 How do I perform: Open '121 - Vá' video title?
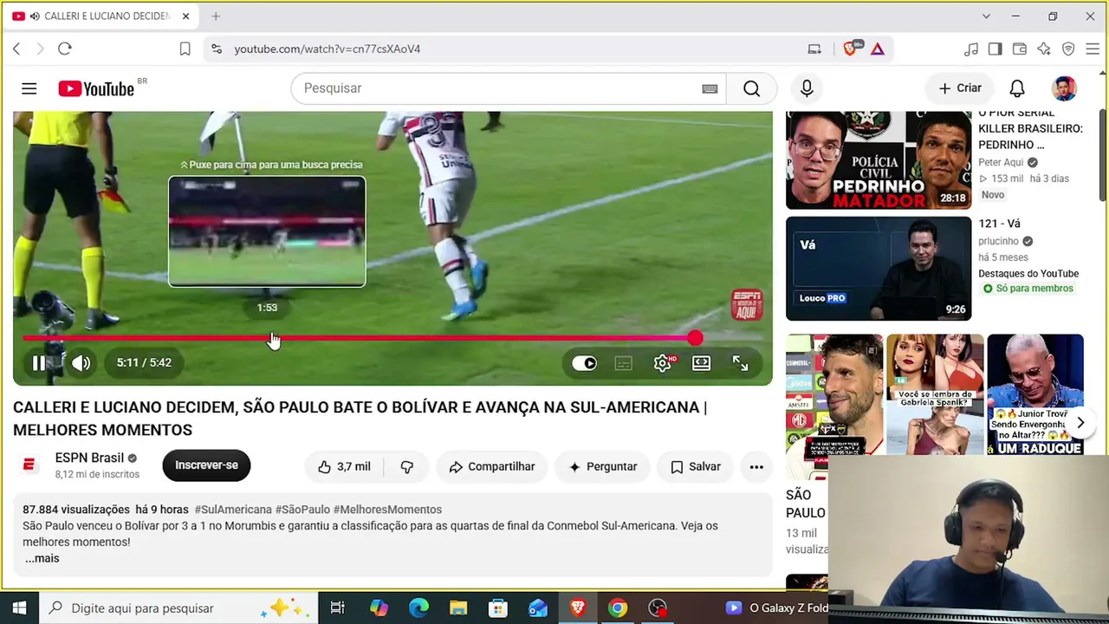coord(999,224)
